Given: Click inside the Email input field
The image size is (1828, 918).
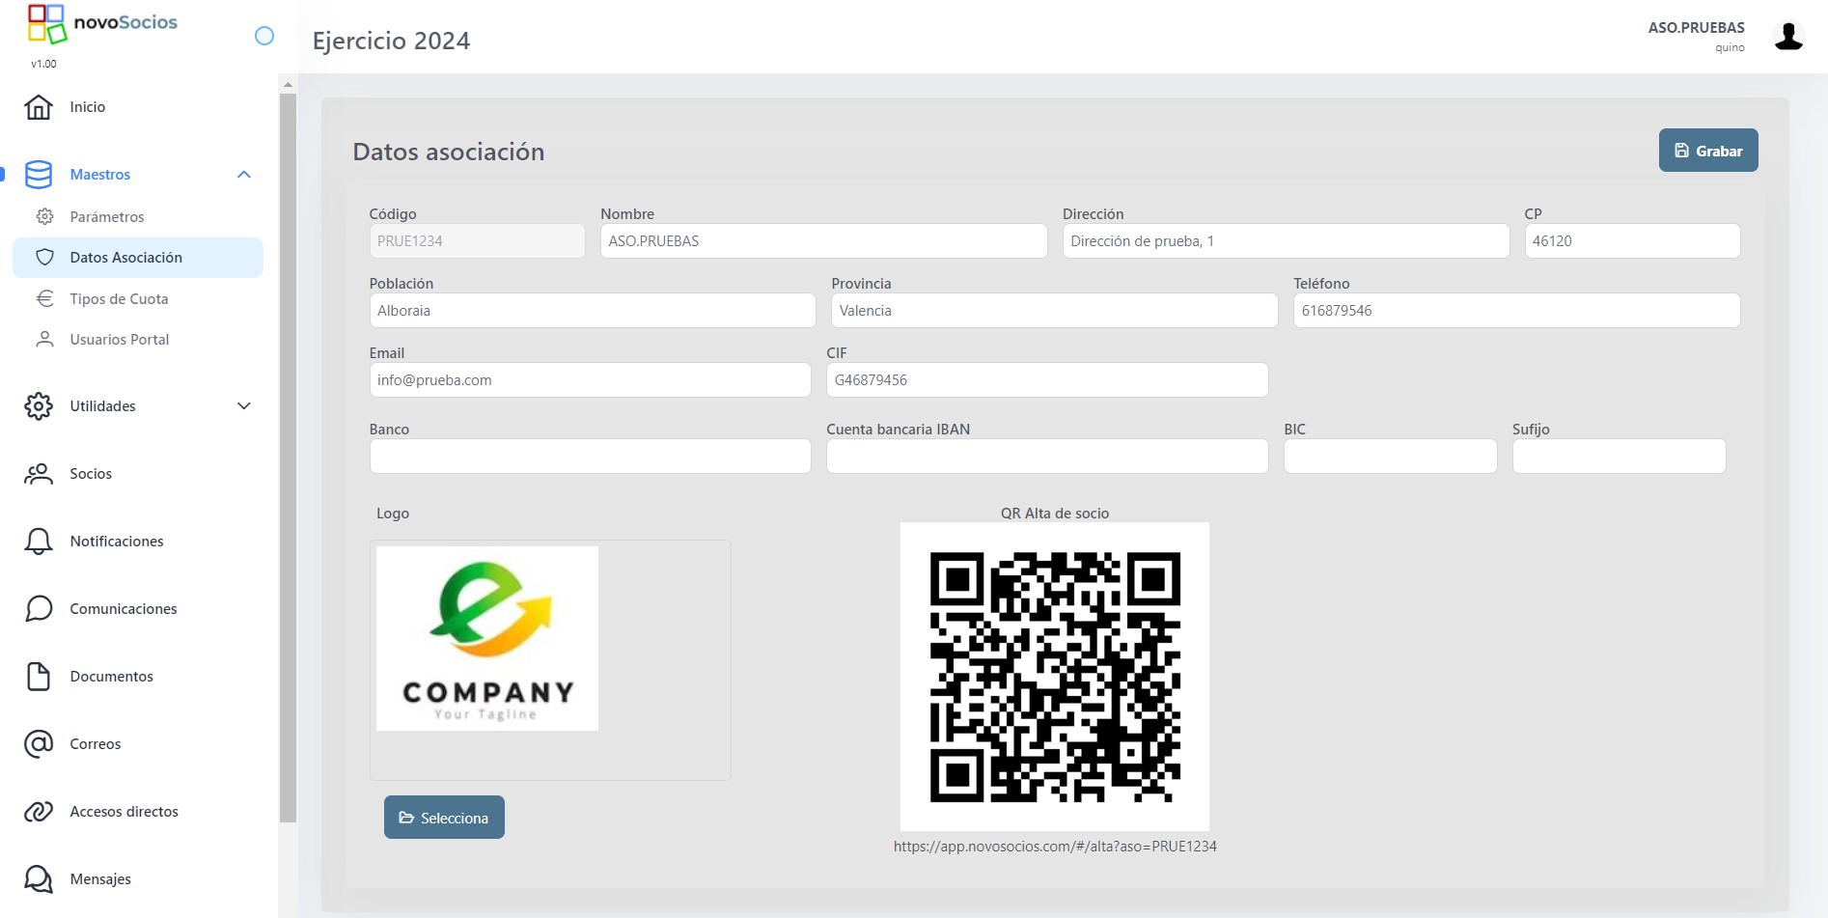Looking at the screenshot, I should [x=590, y=379].
